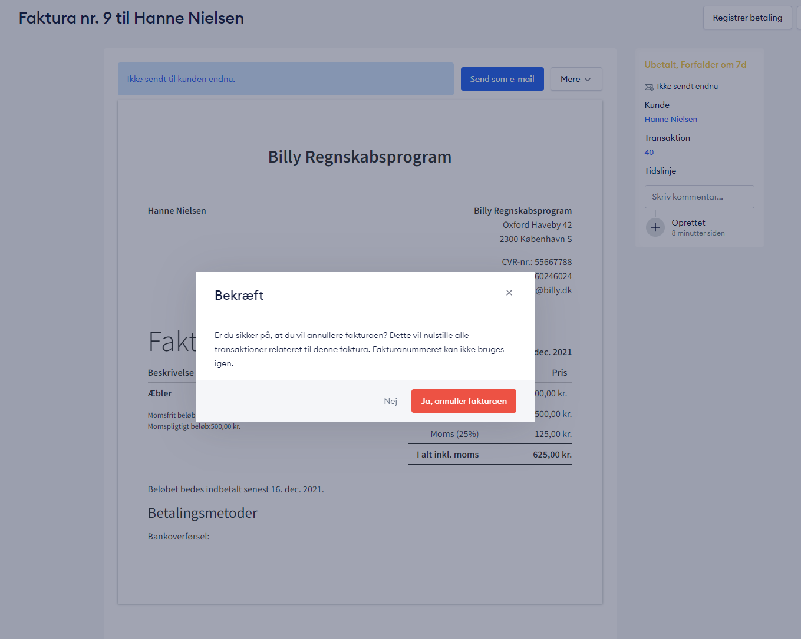Click 'CVR-nr.: 55667788' text
Image resolution: width=801 pixels, height=639 pixels.
click(536, 262)
